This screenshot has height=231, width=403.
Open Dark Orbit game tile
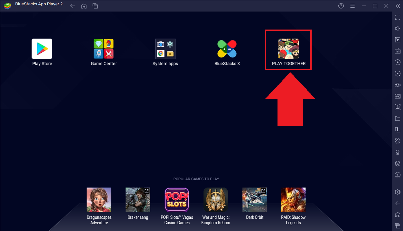point(255,200)
